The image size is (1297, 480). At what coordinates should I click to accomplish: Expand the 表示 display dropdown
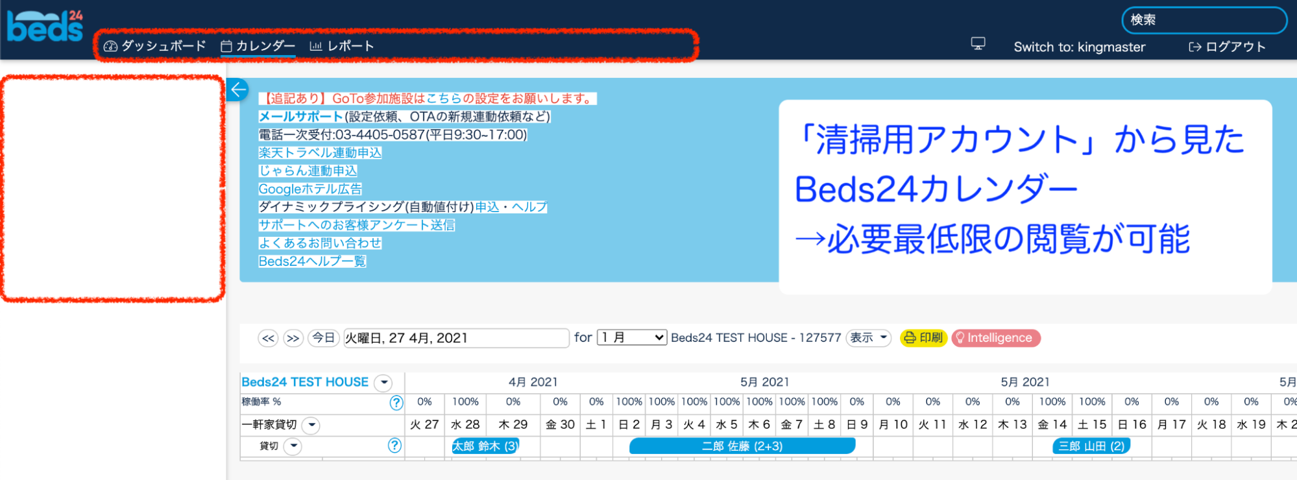tap(868, 338)
